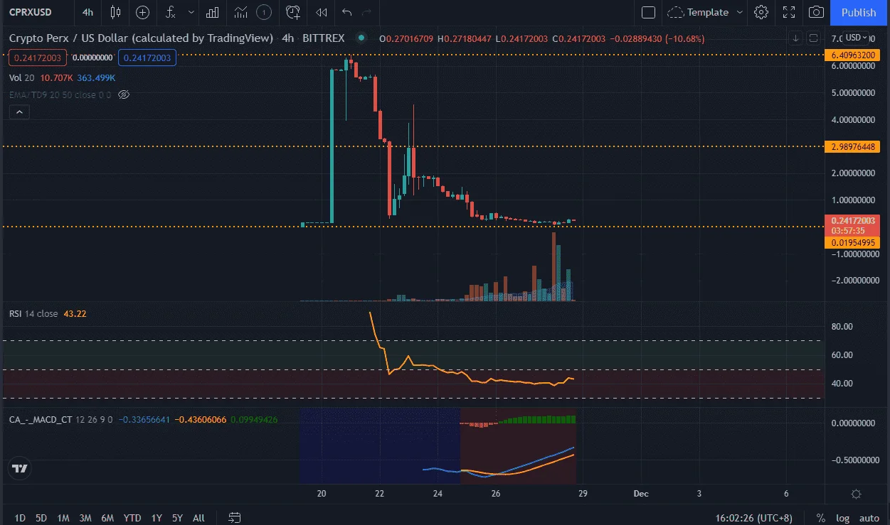Image resolution: width=890 pixels, height=525 pixels.
Task: Open the candlestick chart style selector
Action: (x=115, y=12)
